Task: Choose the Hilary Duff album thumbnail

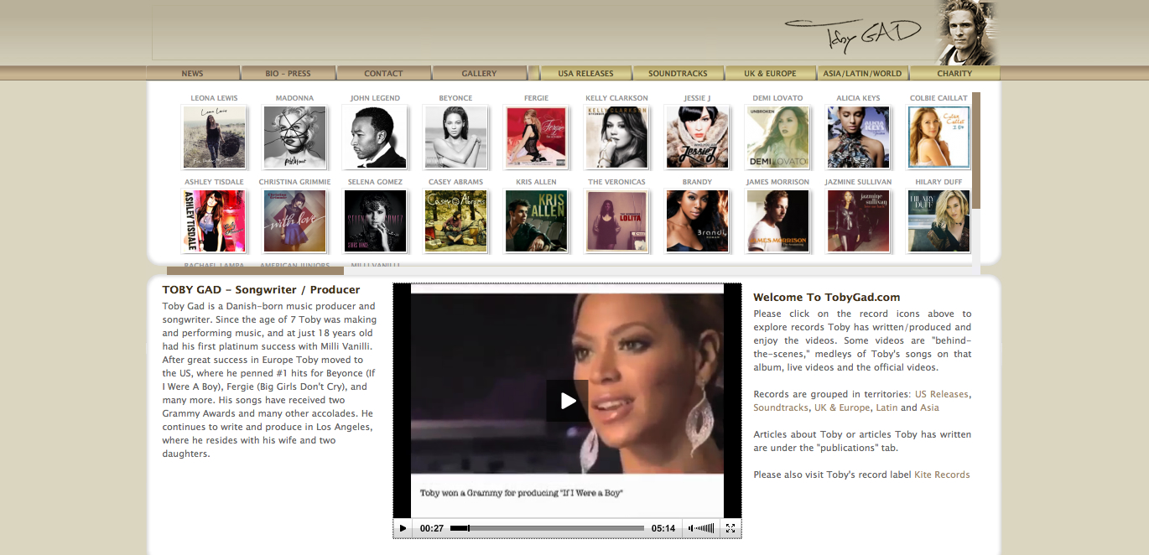Action: click(939, 221)
